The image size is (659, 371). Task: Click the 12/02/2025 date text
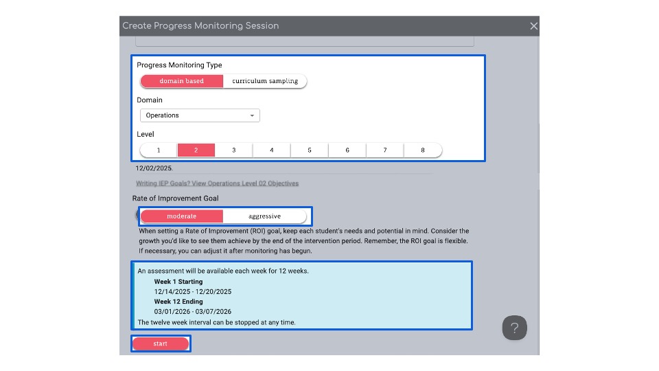click(x=154, y=168)
